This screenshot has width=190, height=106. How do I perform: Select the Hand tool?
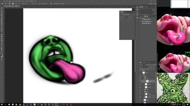pyautogui.click(x=2, y=48)
